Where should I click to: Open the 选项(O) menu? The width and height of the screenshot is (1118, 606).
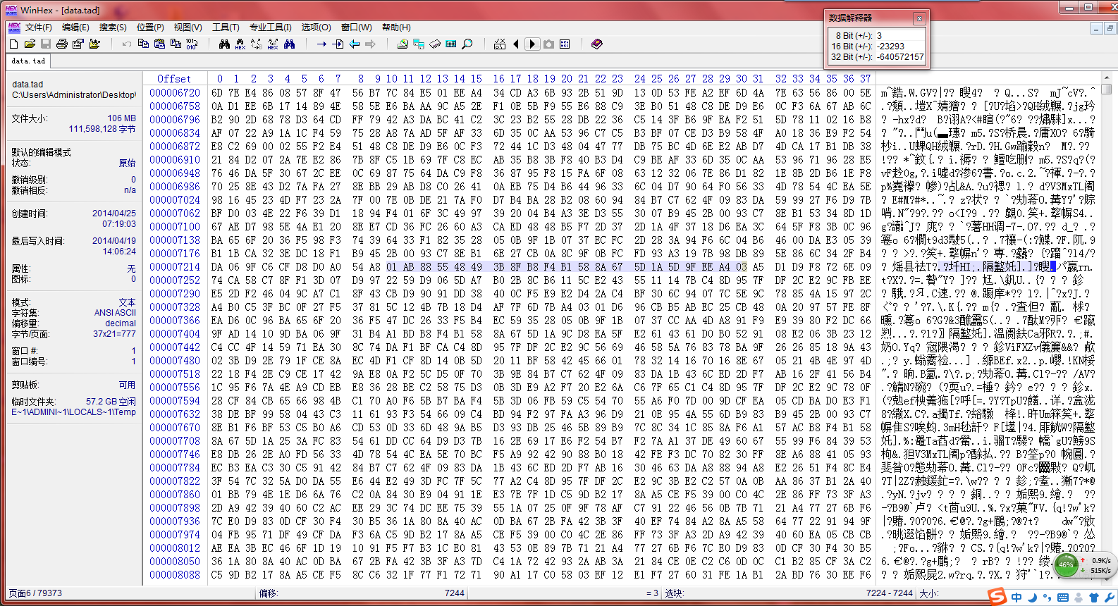click(x=317, y=27)
